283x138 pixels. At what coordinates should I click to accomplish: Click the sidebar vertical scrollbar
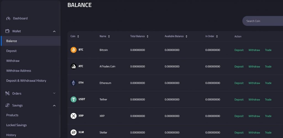pos(59,125)
